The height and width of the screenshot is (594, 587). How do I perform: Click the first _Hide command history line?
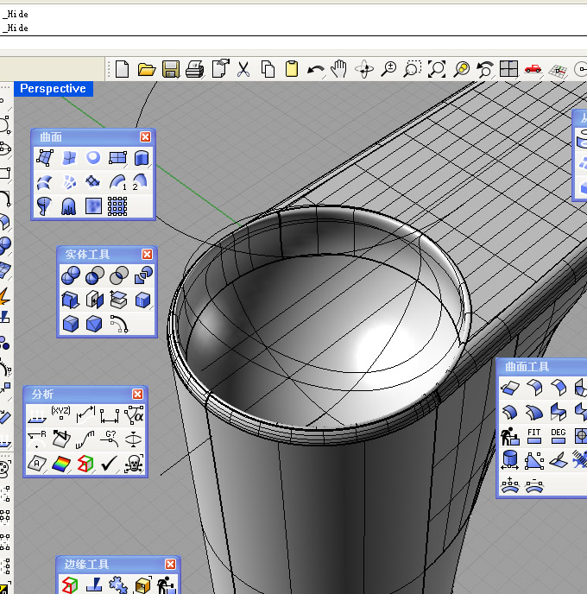pyautogui.click(x=16, y=15)
